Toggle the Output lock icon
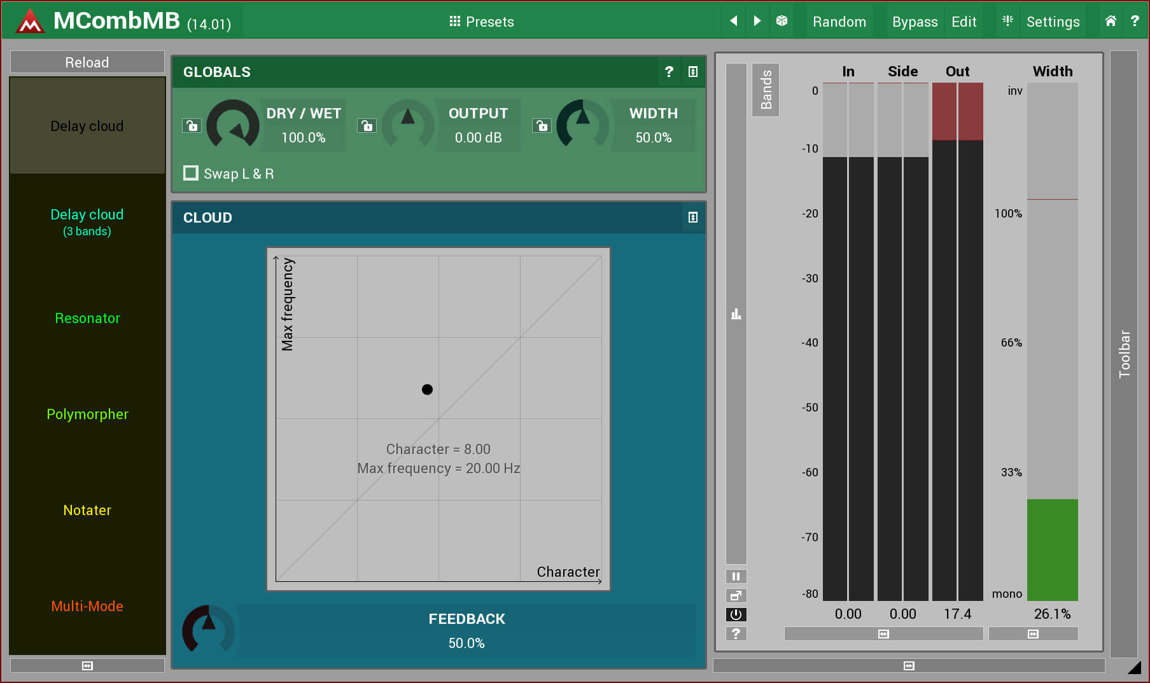This screenshot has width=1150, height=683. click(x=367, y=125)
